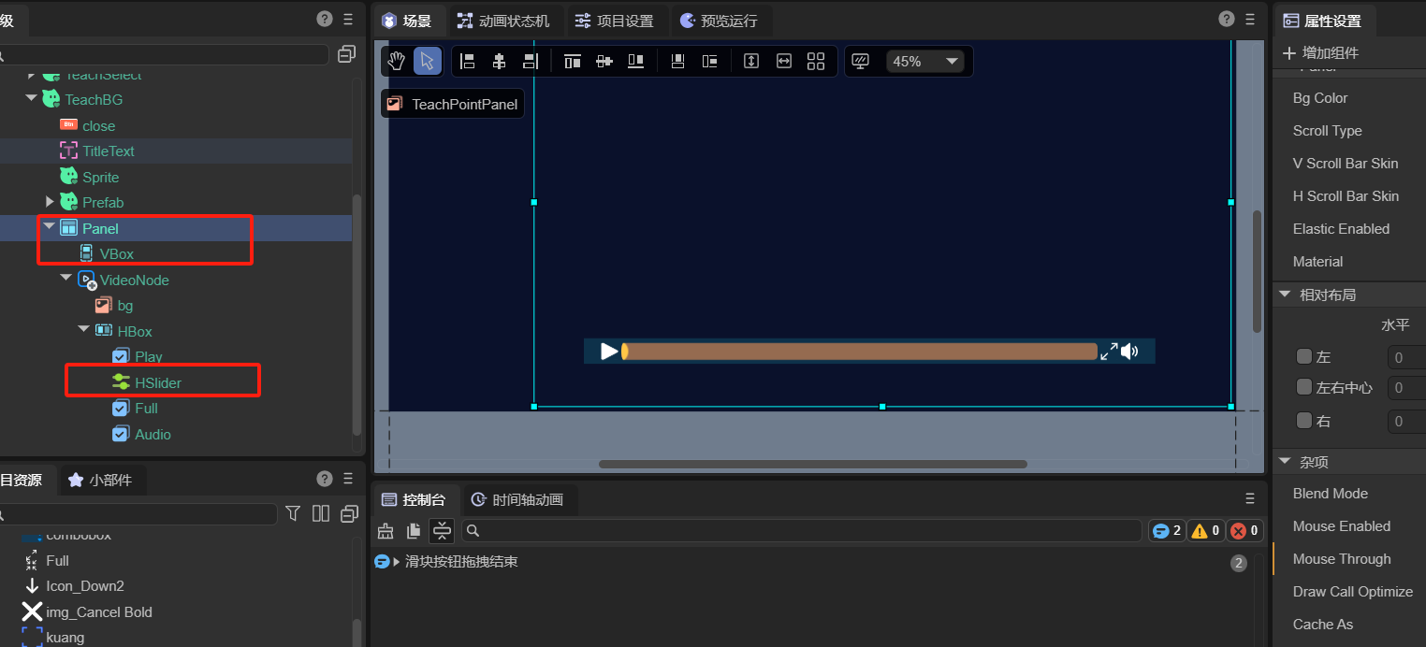Open the console panel hamburger menu
This screenshot has width=1426, height=647.
click(1250, 499)
